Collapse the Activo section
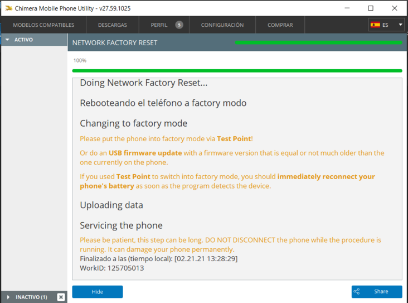Image resolution: width=408 pixels, height=303 pixels. click(34, 40)
